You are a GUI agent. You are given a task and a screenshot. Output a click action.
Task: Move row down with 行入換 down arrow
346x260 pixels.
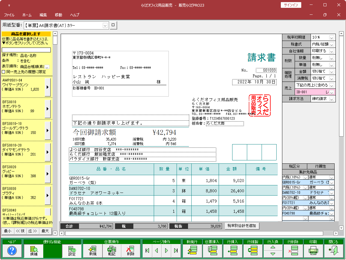point(273,254)
